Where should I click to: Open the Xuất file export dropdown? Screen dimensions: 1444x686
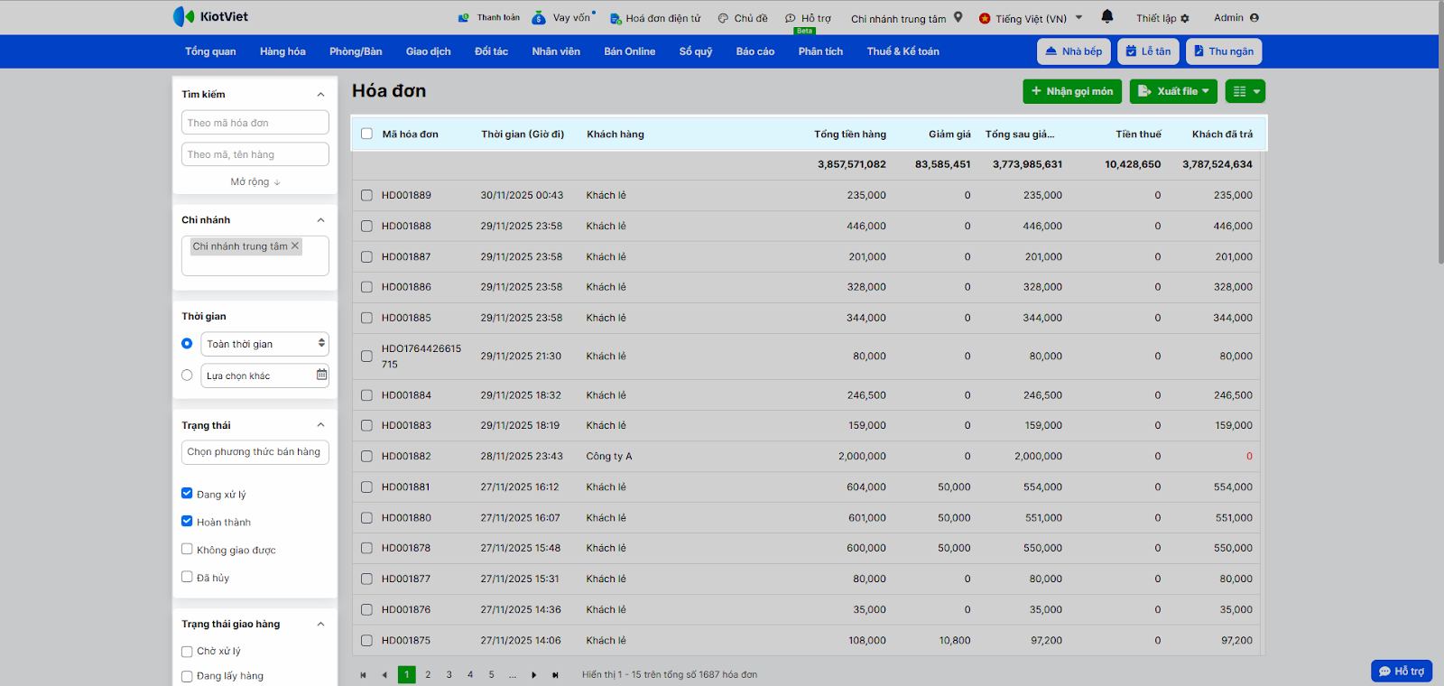click(x=1173, y=91)
